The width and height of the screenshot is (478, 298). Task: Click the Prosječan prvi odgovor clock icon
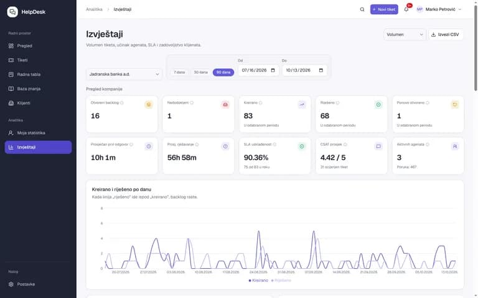pyautogui.click(x=149, y=147)
